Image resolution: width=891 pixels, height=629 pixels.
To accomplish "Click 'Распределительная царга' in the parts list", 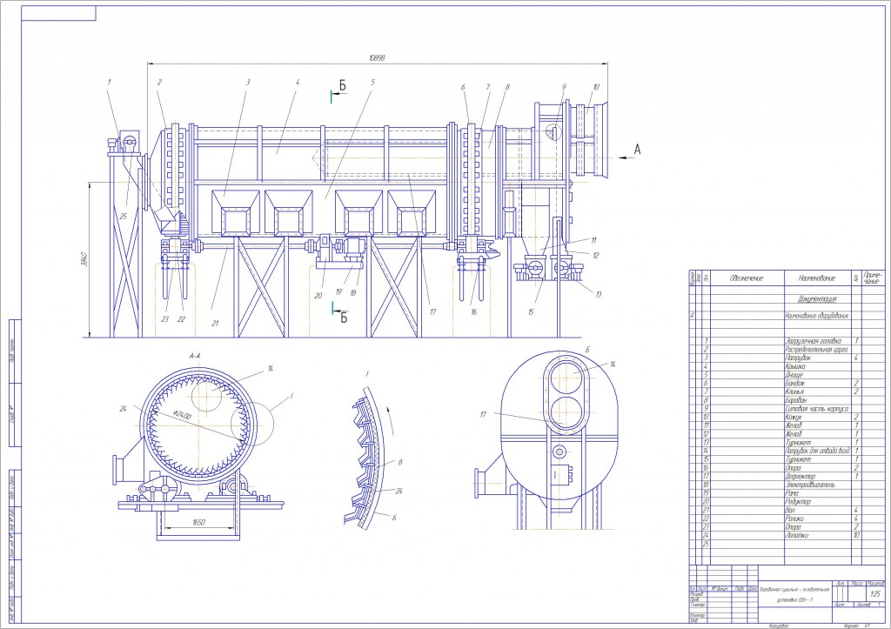I will tap(816, 350).
